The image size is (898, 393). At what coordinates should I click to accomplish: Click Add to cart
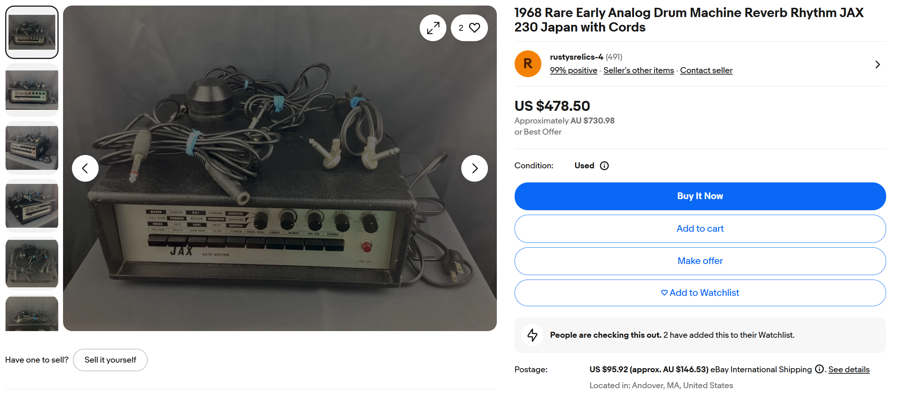tap(700, 229)
